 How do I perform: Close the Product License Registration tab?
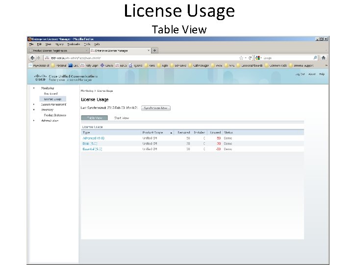pyautogui.click(x=86, y=51)
